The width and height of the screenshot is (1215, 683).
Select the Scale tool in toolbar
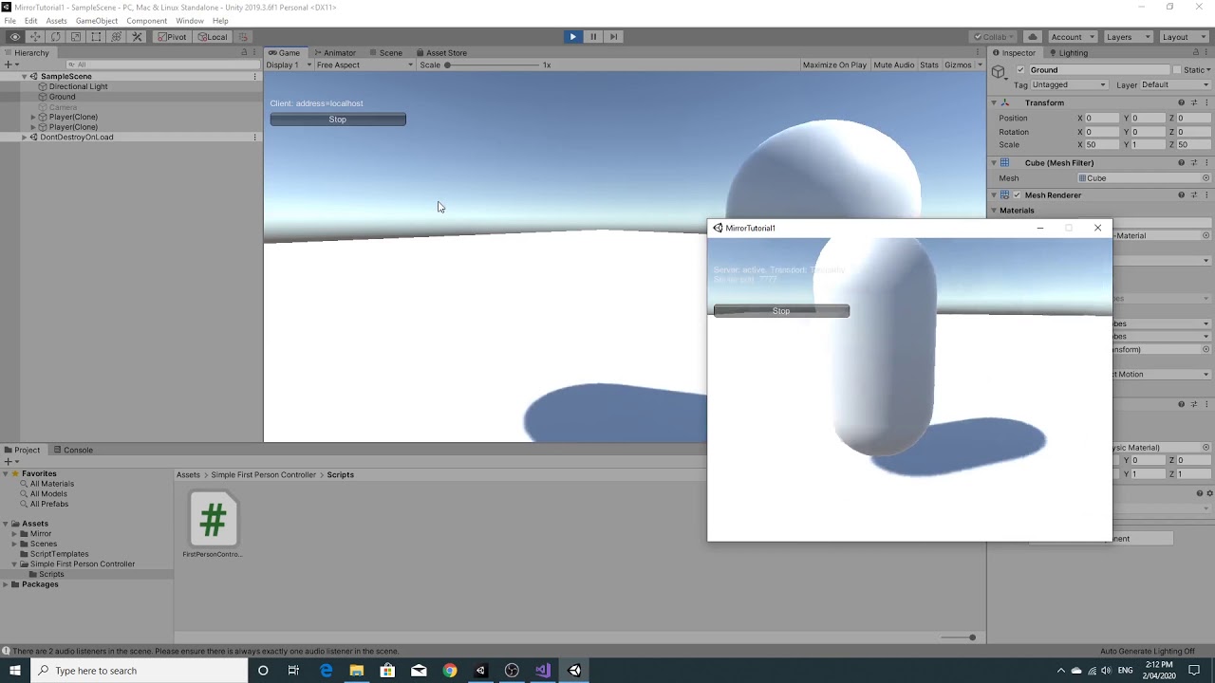pos(76,37)
